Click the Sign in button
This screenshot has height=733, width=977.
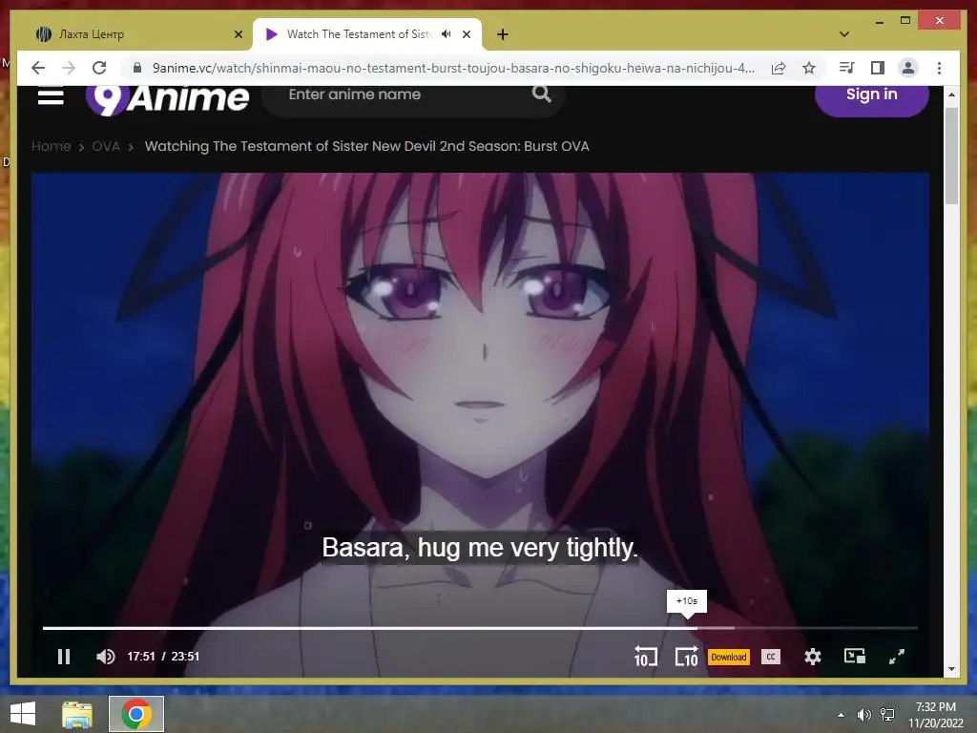click(872, 96)
